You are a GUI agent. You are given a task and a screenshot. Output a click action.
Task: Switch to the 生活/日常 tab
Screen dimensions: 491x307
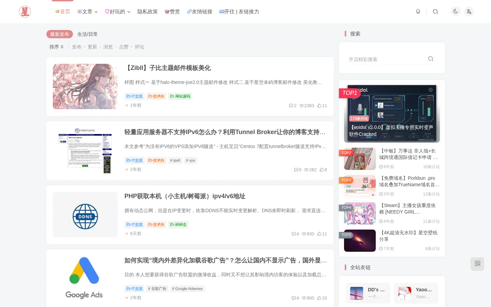[x=87, y=34]
